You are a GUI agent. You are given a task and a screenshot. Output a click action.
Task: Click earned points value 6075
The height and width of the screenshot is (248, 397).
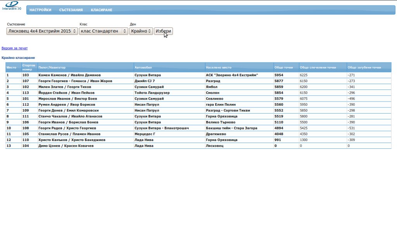click(304, 99)
